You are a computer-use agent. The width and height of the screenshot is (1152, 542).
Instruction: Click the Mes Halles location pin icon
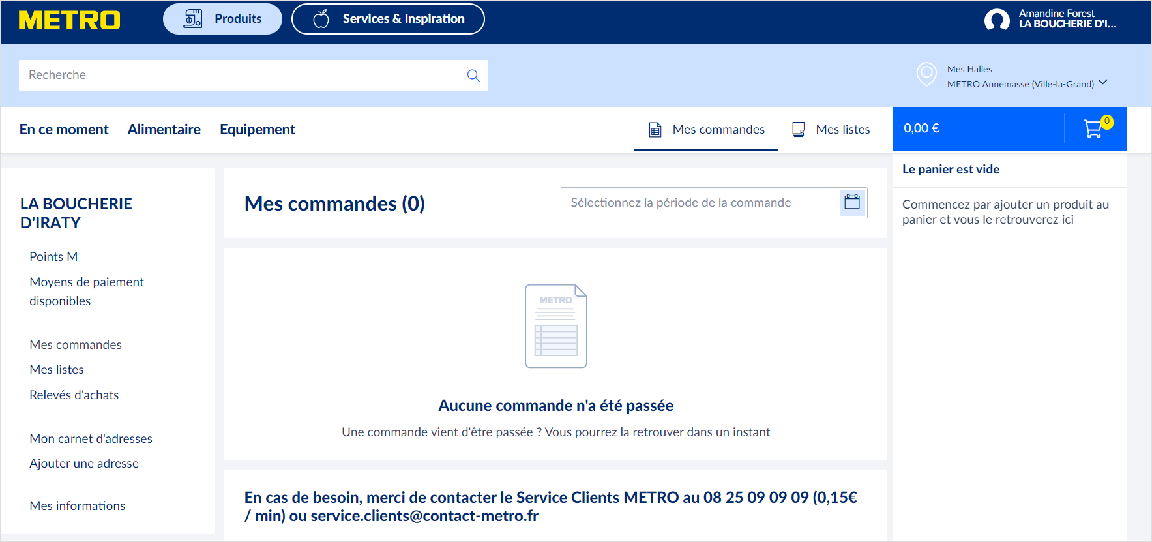click(926, 74)
